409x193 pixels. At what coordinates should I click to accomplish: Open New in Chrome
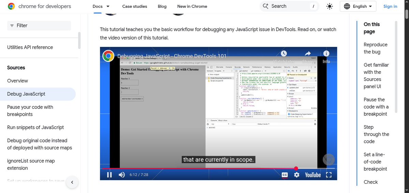click(x=192, y=6)
